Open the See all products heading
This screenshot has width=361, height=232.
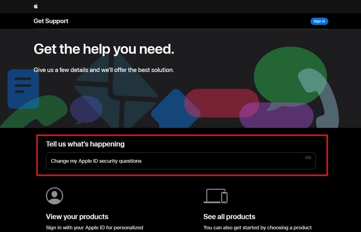click(229, 217)
